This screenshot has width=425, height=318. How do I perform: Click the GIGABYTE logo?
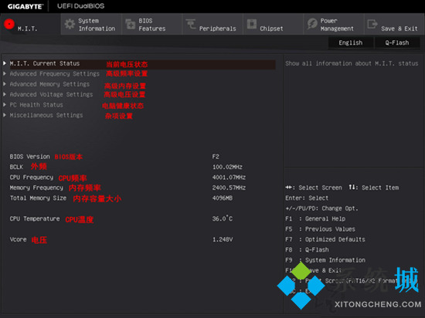pos(25,6)
